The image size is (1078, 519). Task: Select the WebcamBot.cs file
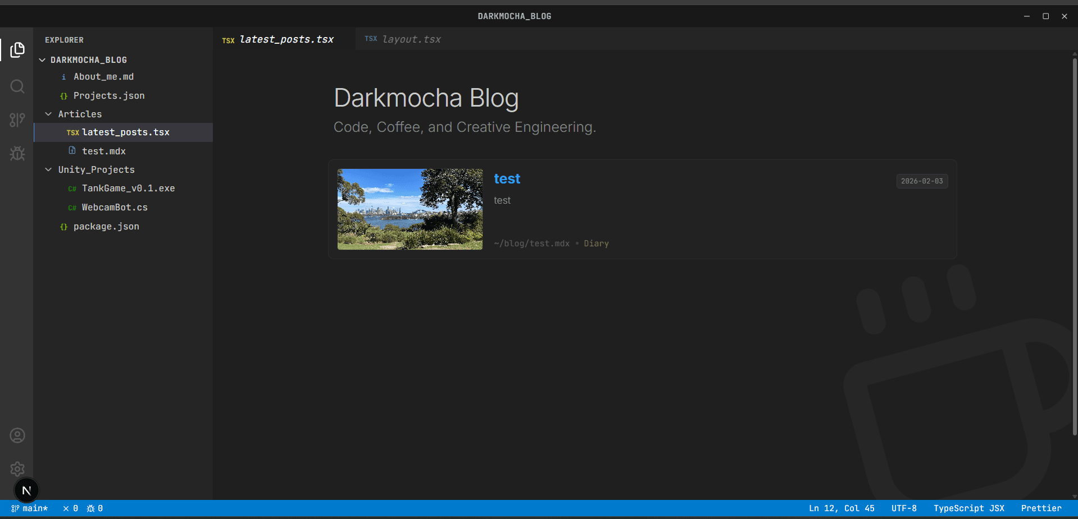pos(114,207)
